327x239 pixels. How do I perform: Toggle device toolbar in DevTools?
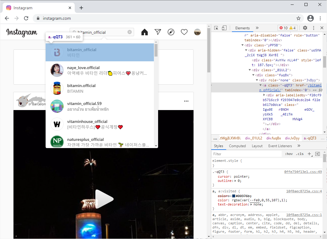[224, 28]
